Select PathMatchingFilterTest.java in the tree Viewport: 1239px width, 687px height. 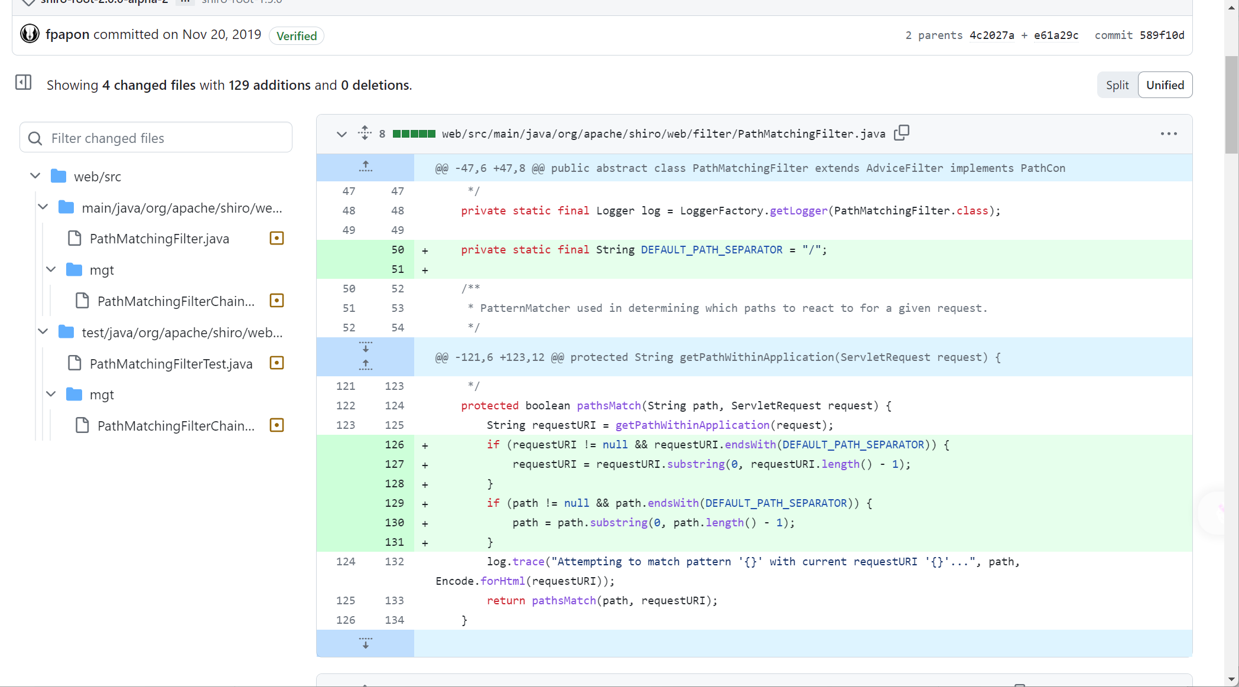click(171, 363)
